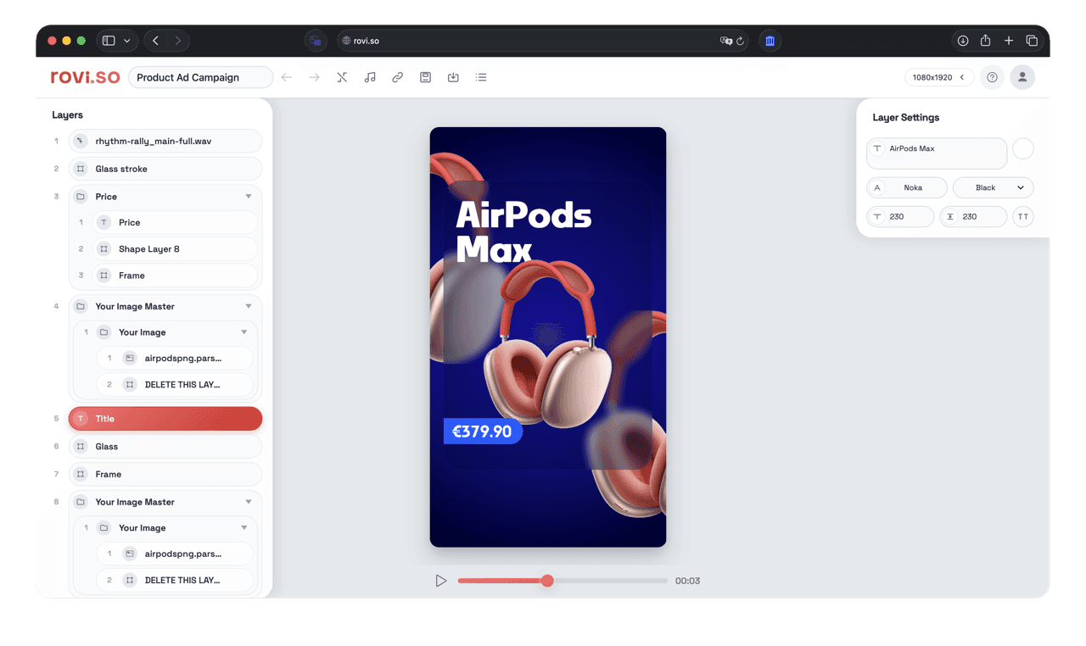The width and height of the screenshot is (1086, 646).
Task: Click the redo arrow in the toolbar
Action: coord(314,77)
